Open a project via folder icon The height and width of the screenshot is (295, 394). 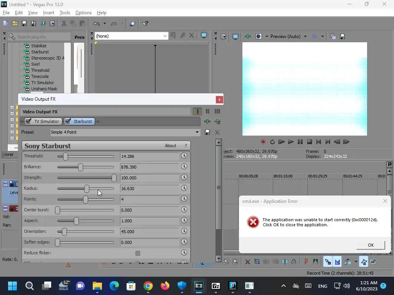pyautogui.click(x=15, y=23)
